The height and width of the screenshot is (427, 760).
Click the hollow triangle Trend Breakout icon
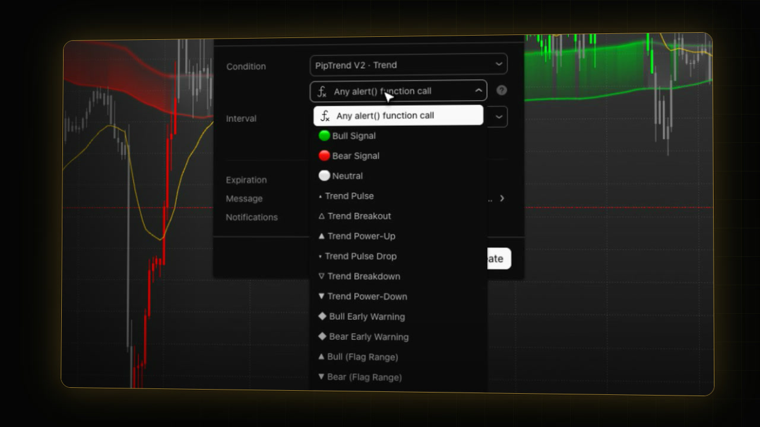click(322, 216)
